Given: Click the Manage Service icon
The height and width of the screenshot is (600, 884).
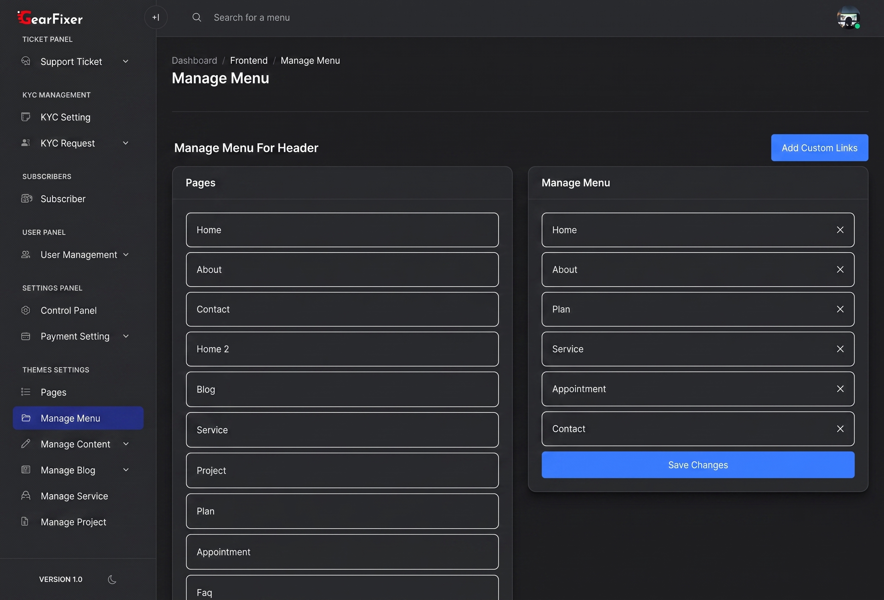Looking at the screenshot, I should [x=25, y=496].
